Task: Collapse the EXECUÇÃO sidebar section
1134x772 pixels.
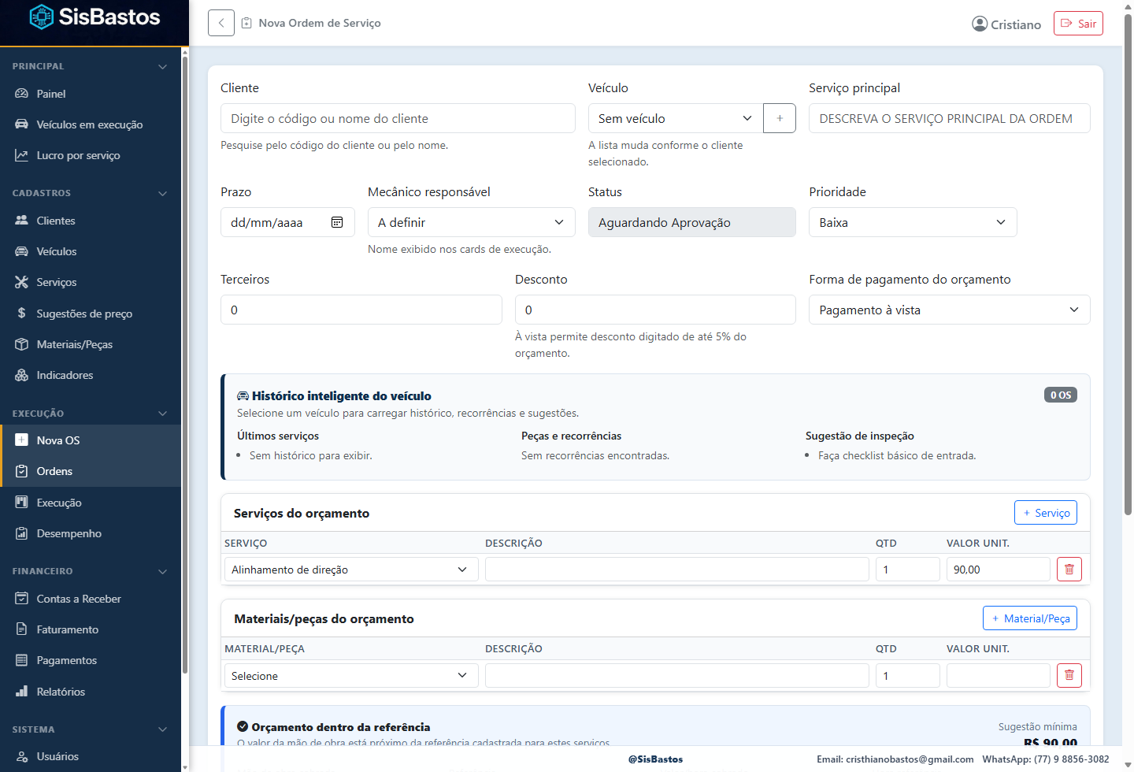Action: point(163,414)
